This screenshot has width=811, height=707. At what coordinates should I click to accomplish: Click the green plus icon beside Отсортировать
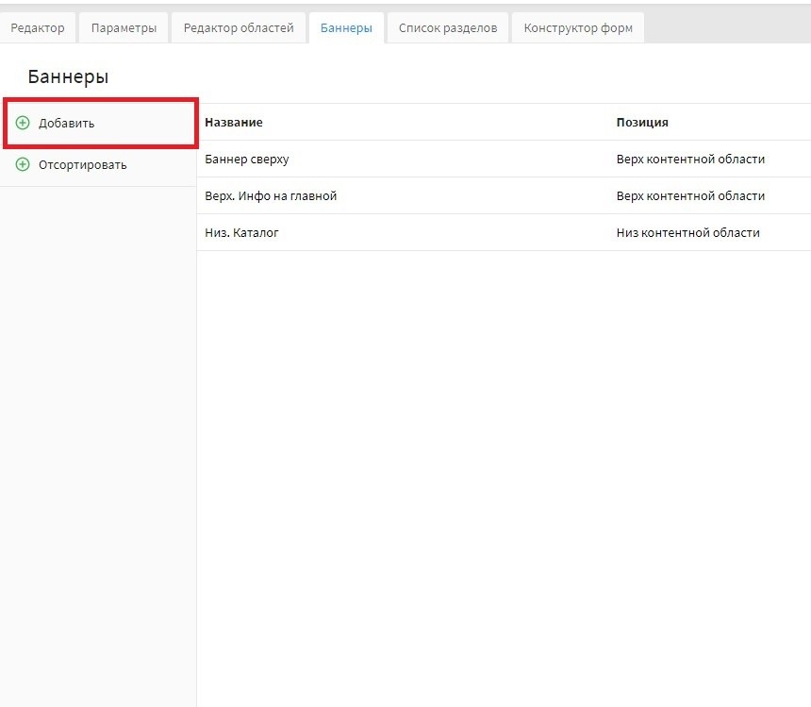click(x=23, y=165)
